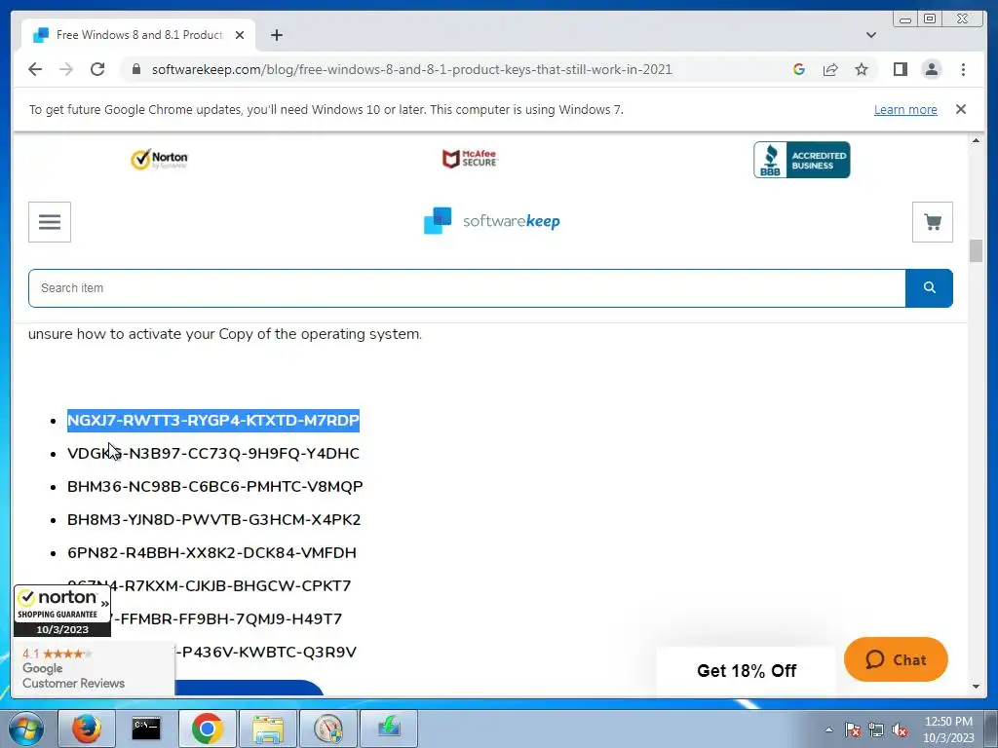Launch Firefox from the taskbar
The image size is (998, 748).
[x=87, y=729]
